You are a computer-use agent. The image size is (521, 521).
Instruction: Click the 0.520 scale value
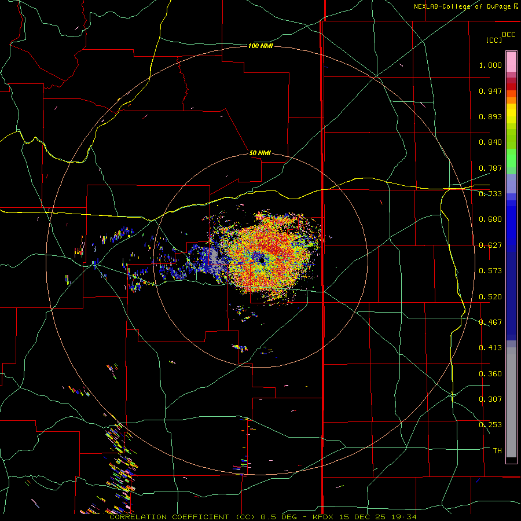tap(490, 297)
